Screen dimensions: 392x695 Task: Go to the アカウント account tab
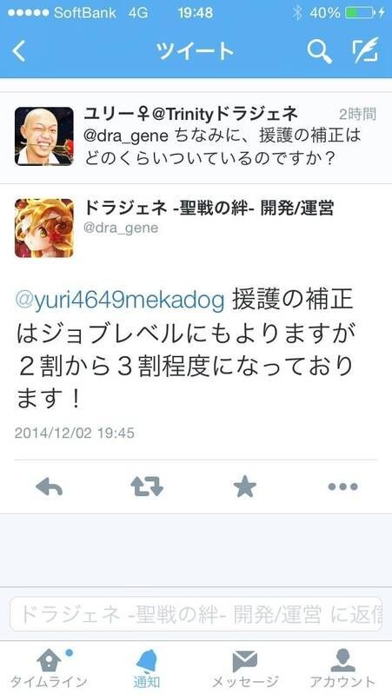click(x=342, y=668)
